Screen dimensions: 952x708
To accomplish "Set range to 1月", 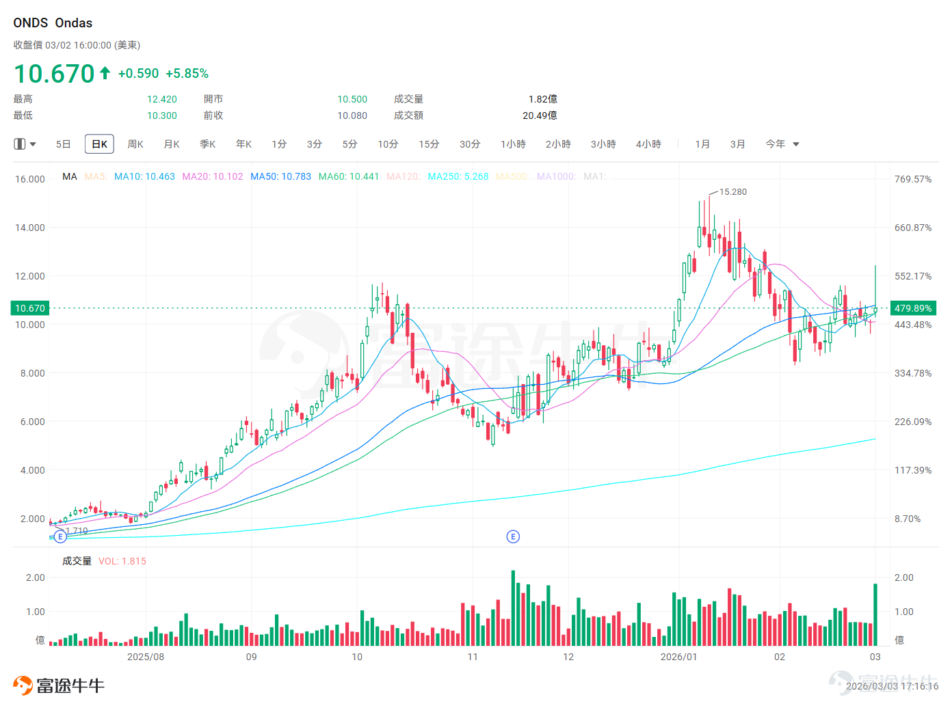I will tap(702, 144).
